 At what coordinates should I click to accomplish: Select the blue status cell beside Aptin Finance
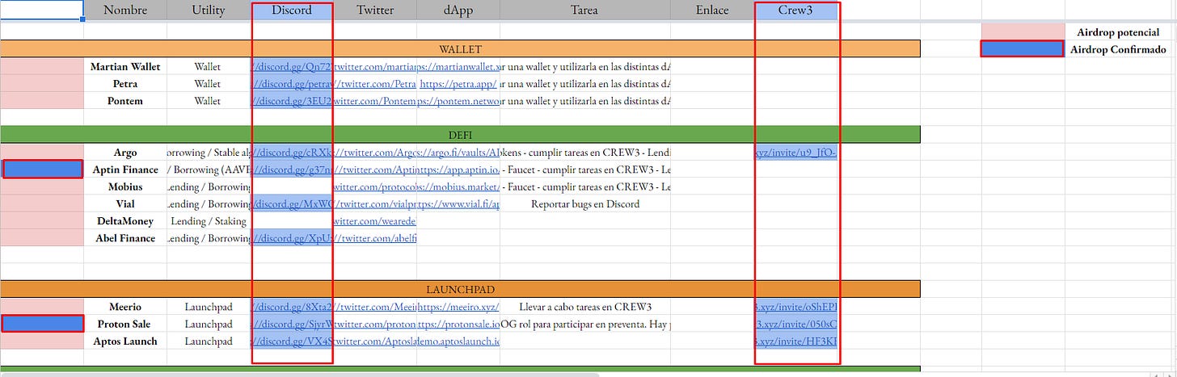tap(42, 169)
